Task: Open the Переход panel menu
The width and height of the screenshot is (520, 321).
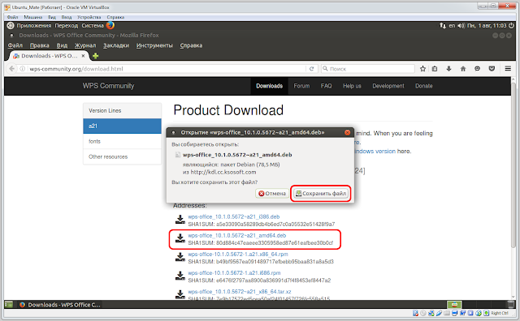Action: coord(67,25)
